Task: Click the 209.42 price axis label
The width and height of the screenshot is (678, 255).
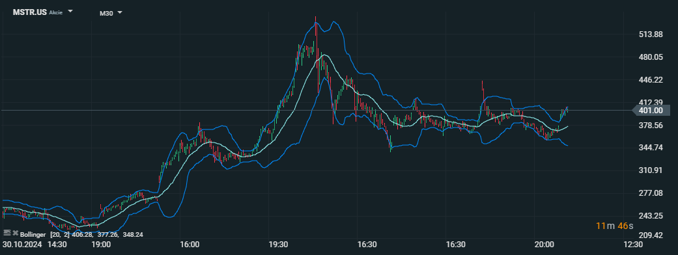Action: pos(651,235)
